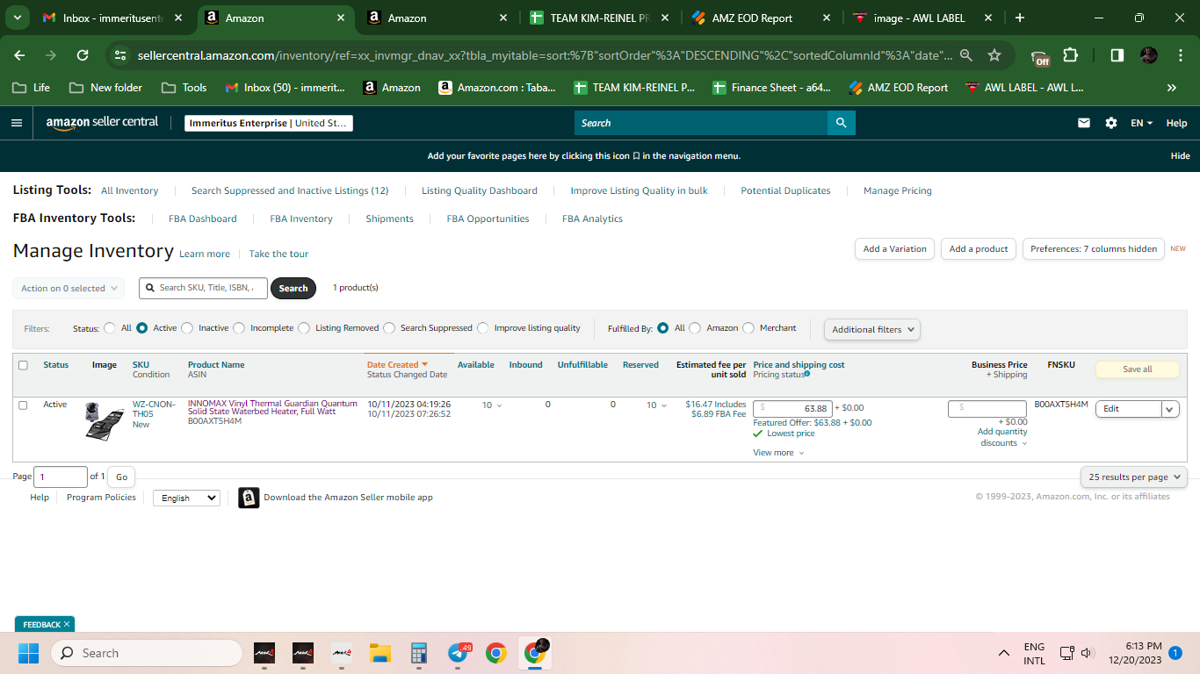Toggle the browser side panel icon

[1117, 55]
